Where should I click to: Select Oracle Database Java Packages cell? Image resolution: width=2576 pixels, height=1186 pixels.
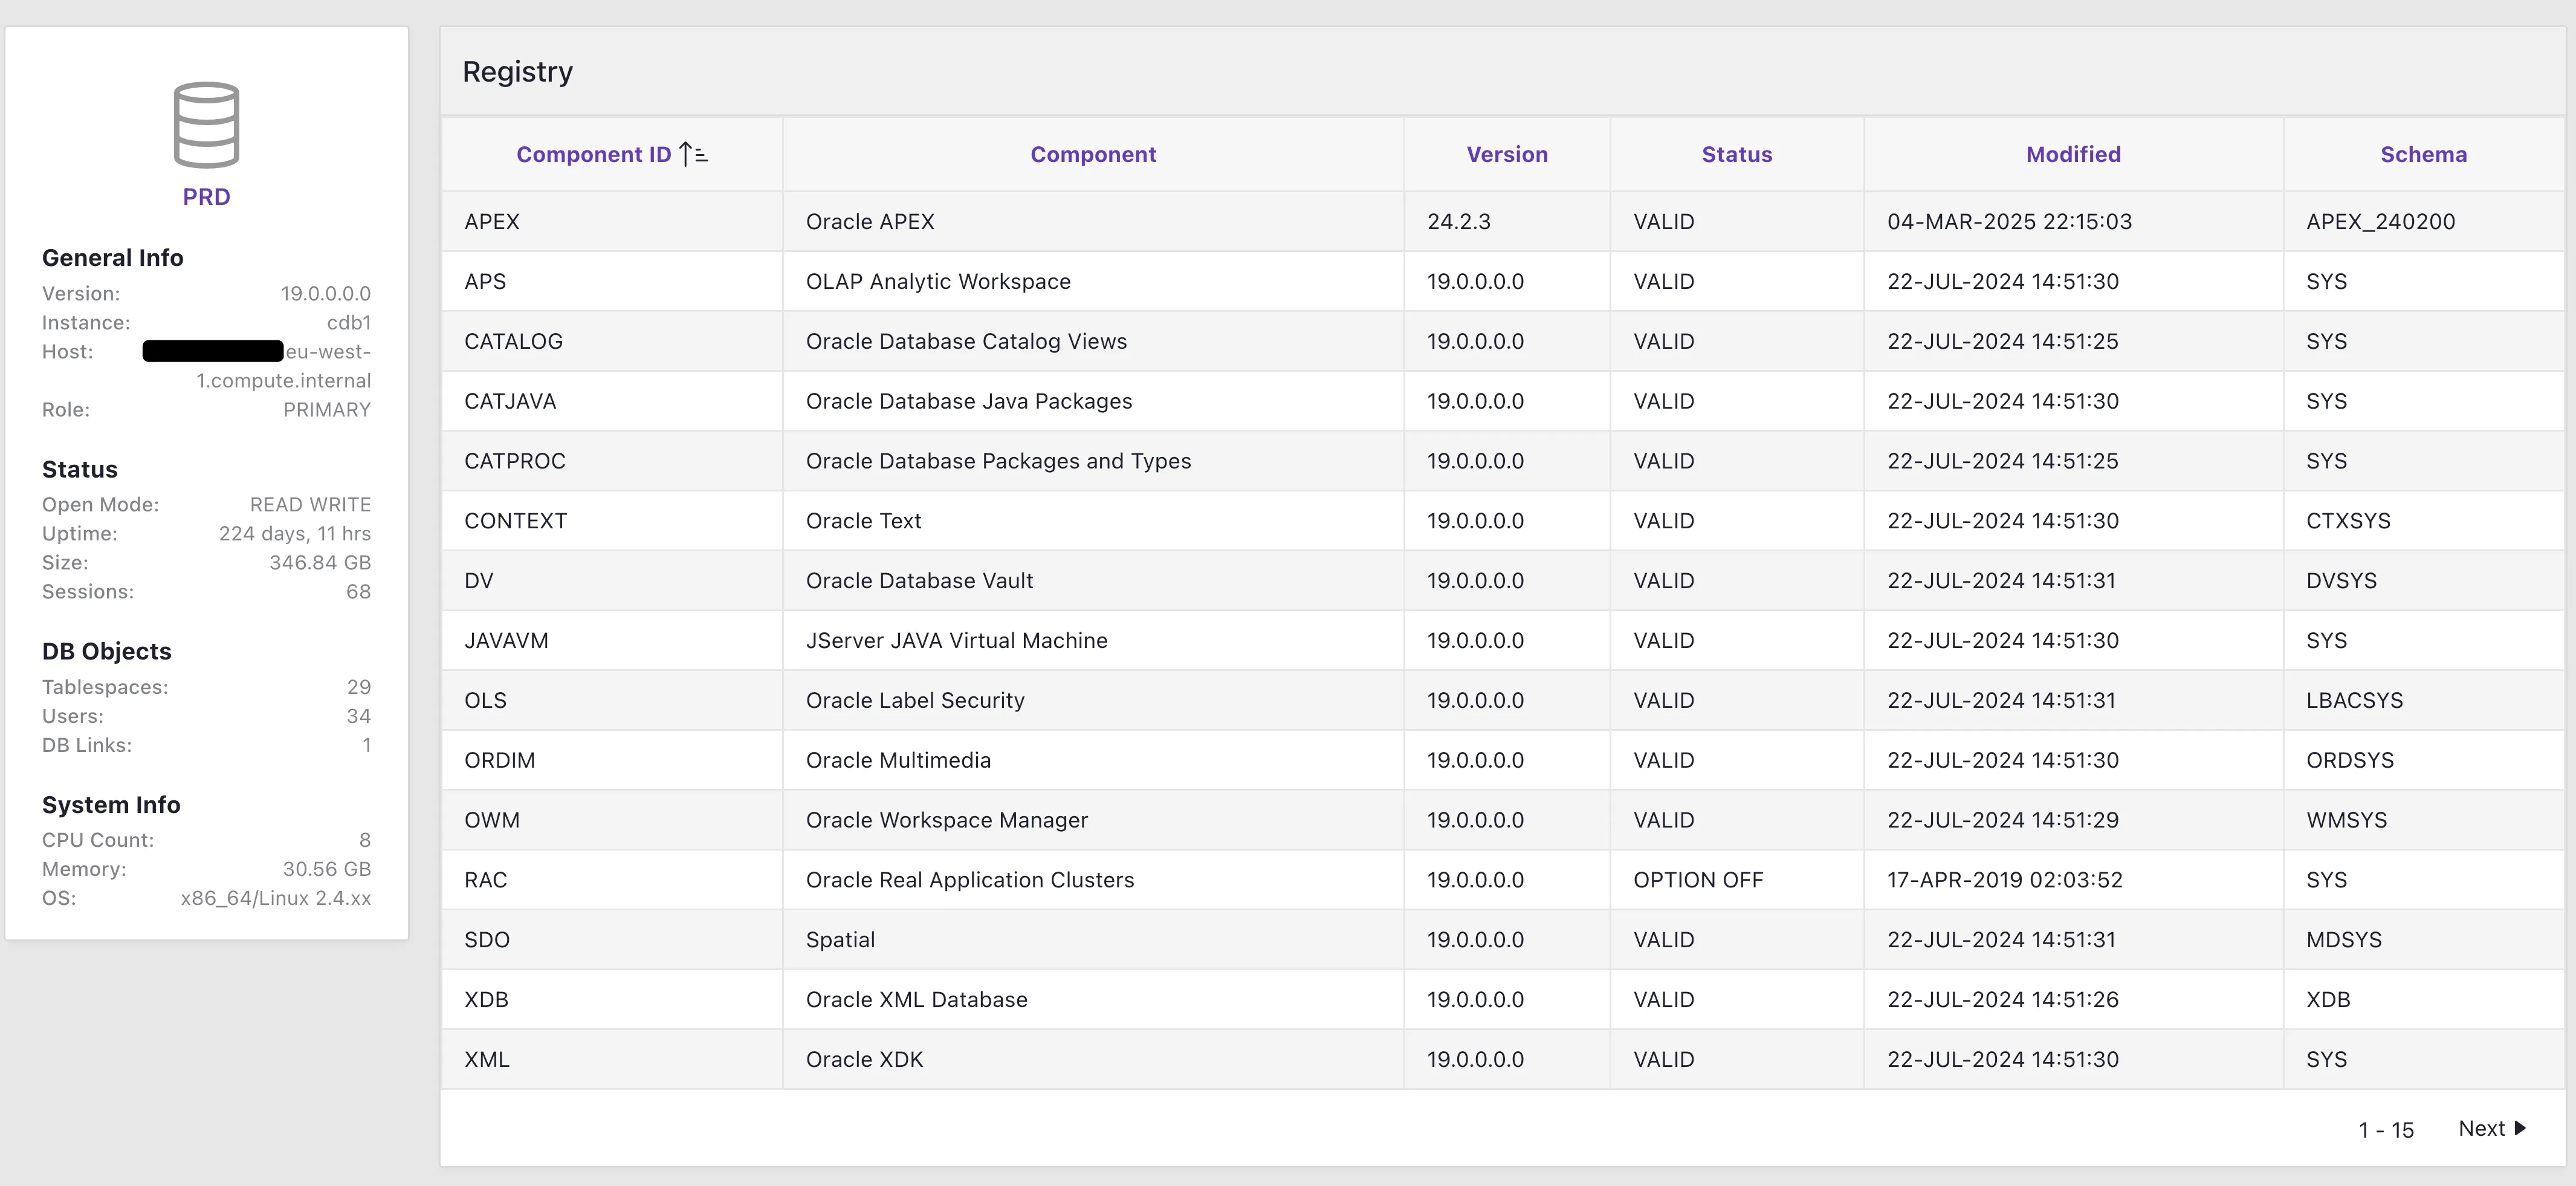click(1093, 401)
